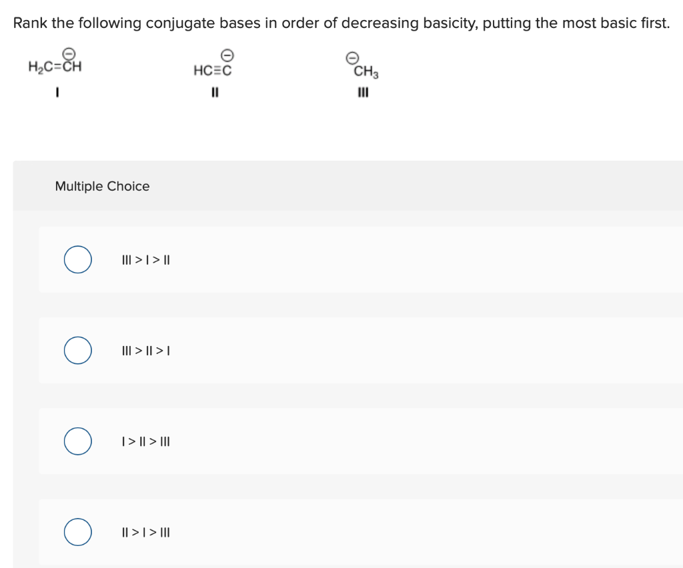Click the answer text I > II > III
The height and width of the screenshot is (568, 683).
coord(146,441)
